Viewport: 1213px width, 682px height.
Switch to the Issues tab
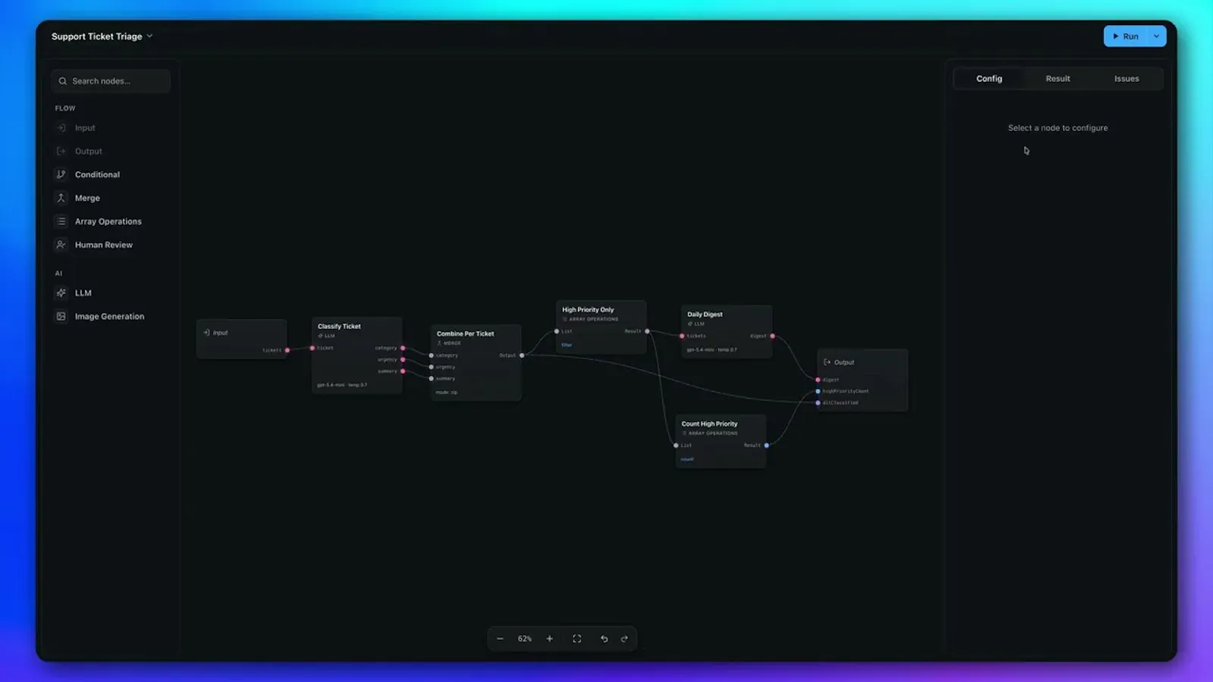[1127, 79]
